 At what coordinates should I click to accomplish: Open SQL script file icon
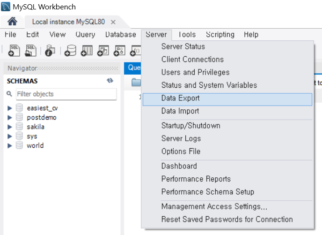click(31, 50)
